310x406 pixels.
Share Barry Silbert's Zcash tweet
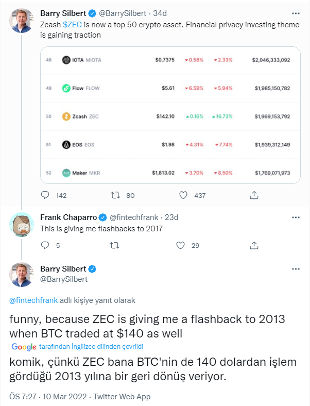(254, 195)
